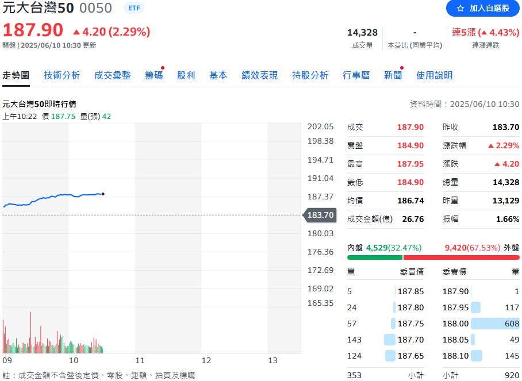Click the 608 ask volume bar
The height and width of the screenshot is (381, 522).
(495, 324)
